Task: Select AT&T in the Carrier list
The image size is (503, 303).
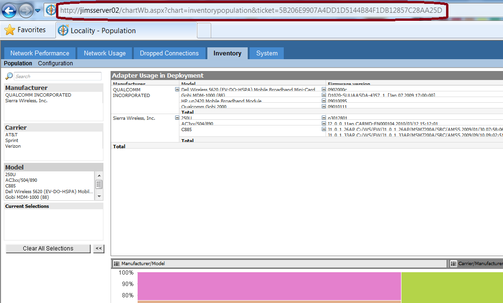Action: 11,135
